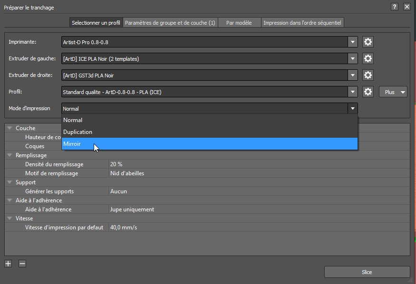Collapse the Support section

(10, 182)
